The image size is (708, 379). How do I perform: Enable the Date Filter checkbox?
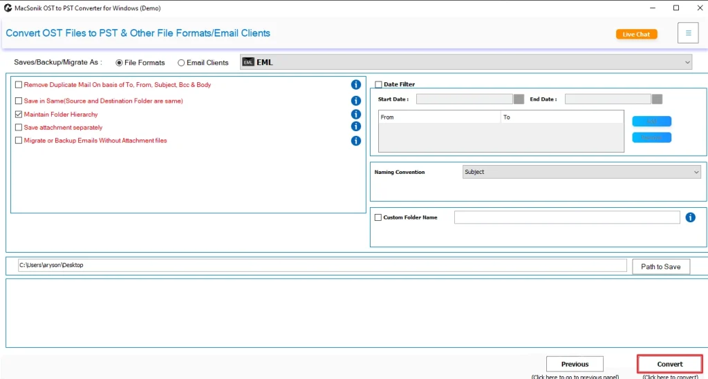[x=378, y=85]
